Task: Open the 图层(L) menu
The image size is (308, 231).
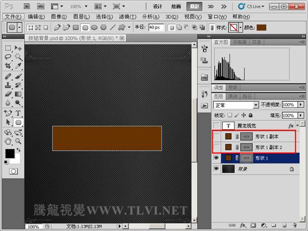Action: click(81, 17)
